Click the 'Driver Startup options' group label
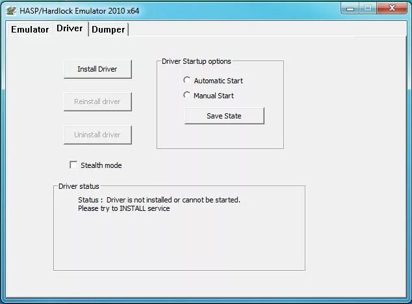The width and height of the screenshot is (412, 304). (x=196, y=61)
